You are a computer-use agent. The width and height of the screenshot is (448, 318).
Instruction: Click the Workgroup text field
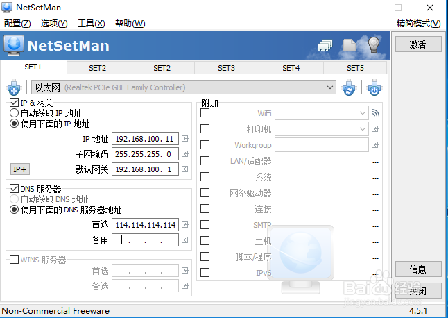click(321, 145)
